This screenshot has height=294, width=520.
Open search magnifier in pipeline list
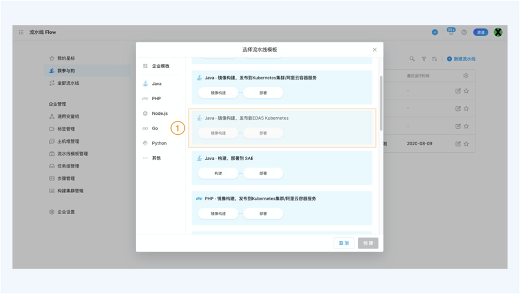point(412,59)
